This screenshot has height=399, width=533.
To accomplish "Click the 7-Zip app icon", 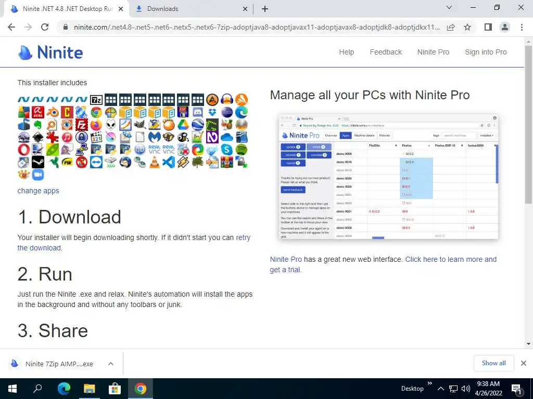I will point(96,100).
